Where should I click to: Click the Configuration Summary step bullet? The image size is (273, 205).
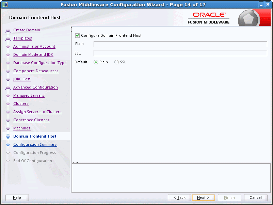(x=8, y=145)
